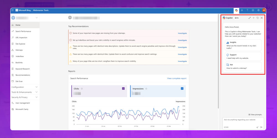Click the Clicks metric card
The image size is (277, 138).
[99, 91]
